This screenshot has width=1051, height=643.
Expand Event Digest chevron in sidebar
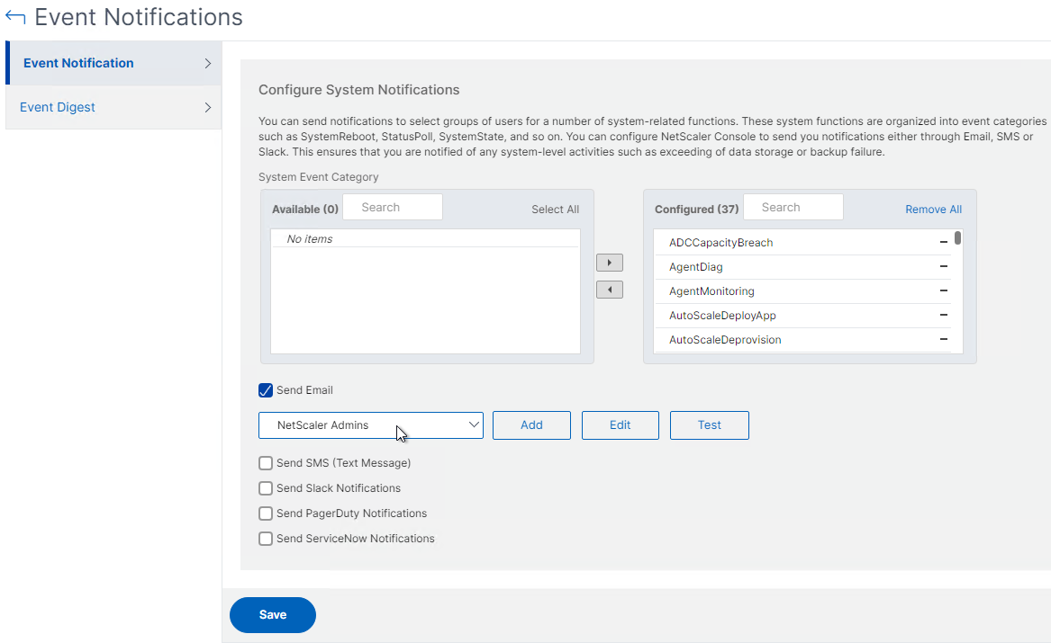(208, 107)
